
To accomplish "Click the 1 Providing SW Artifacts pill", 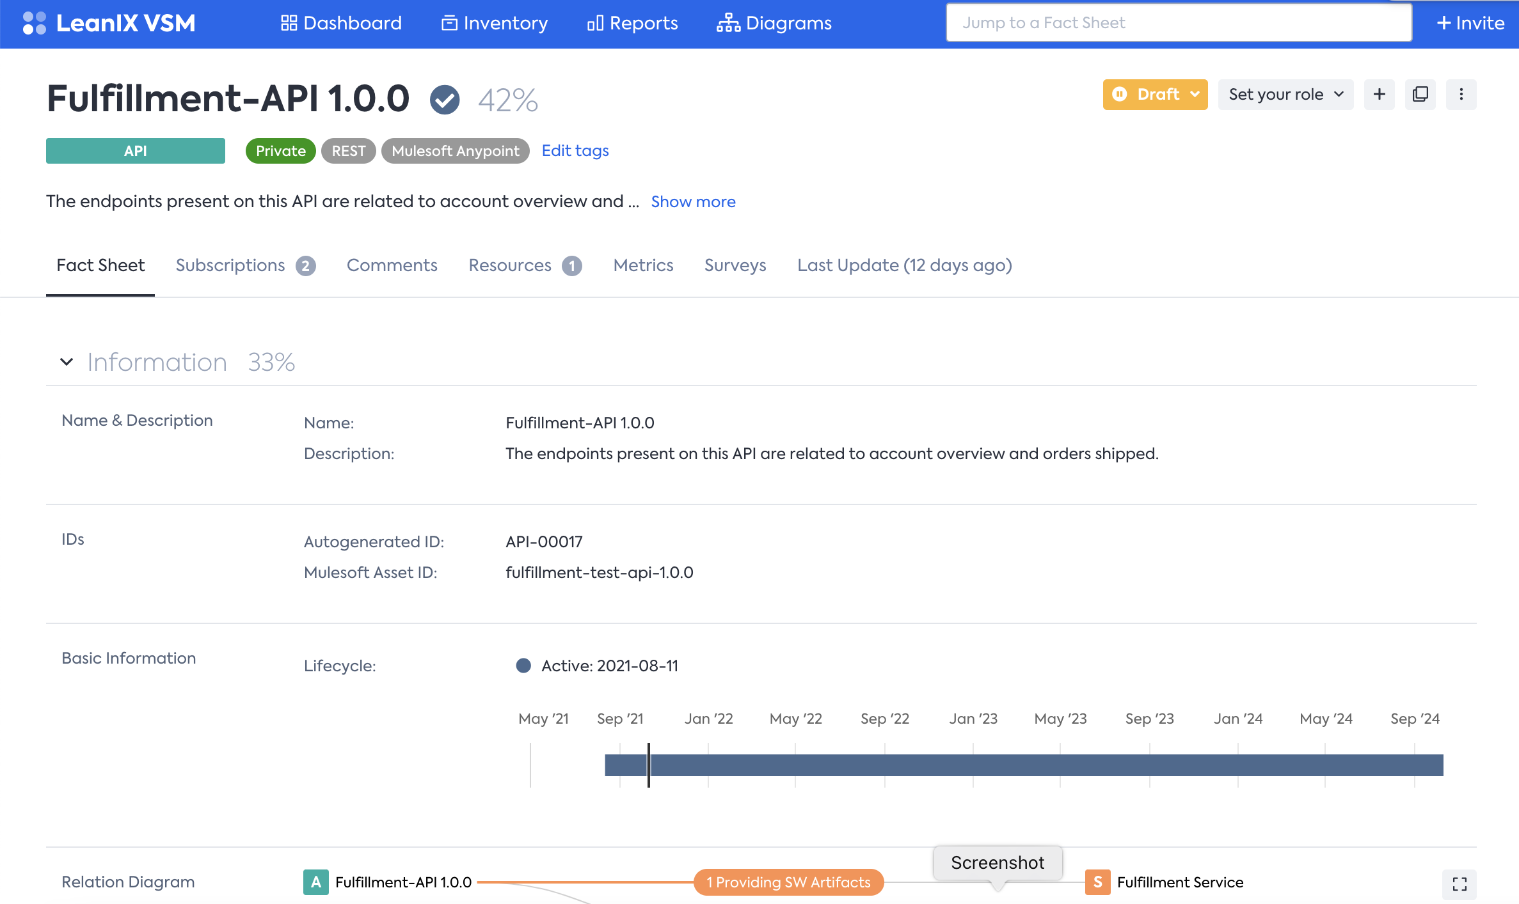I will [x=788, y=882].
